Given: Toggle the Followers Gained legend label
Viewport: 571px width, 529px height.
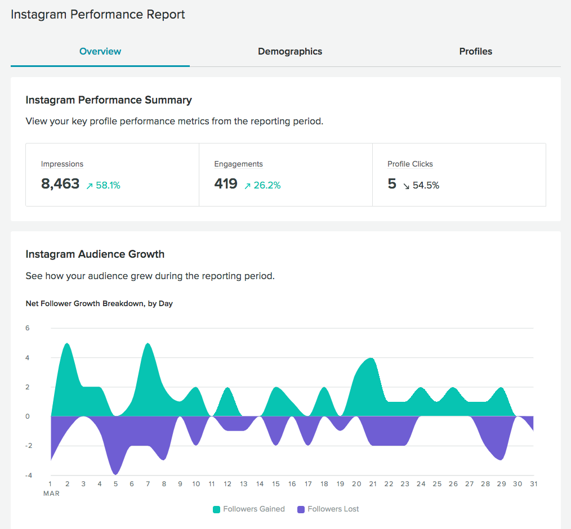Looking at the screenshot, I should 254,509.
